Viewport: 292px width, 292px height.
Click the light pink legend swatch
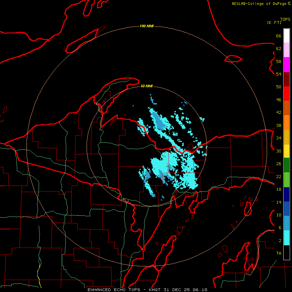pos(286,50)
